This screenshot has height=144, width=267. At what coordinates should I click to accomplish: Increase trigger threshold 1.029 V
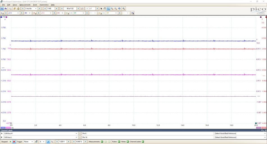pos(69,142)
